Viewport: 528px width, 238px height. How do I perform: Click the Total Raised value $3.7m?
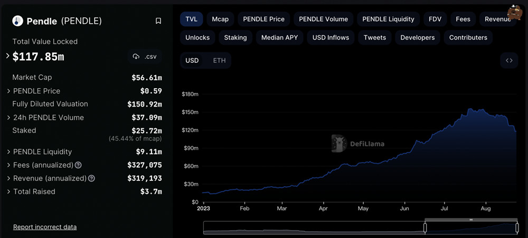(151, 192)
